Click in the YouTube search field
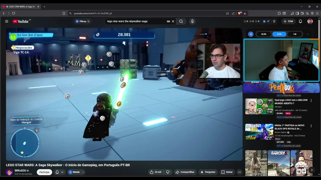321x180 pixels. (x=137, y=21)
